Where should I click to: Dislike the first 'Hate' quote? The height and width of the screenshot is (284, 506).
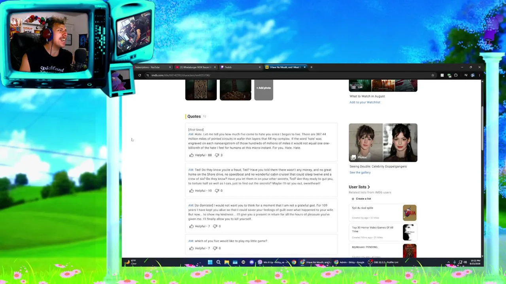pos(217,155)
